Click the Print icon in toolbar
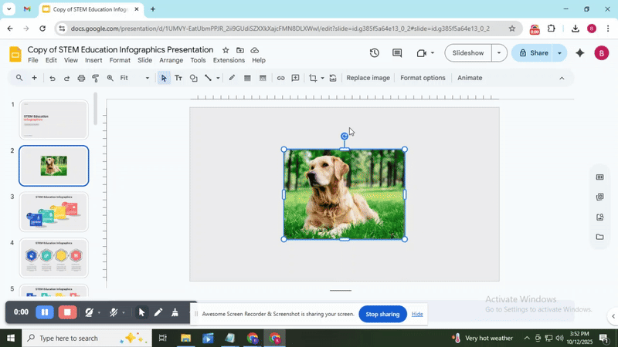The width and height of the screenshot is (618, 347). click(x=81, y=78)
